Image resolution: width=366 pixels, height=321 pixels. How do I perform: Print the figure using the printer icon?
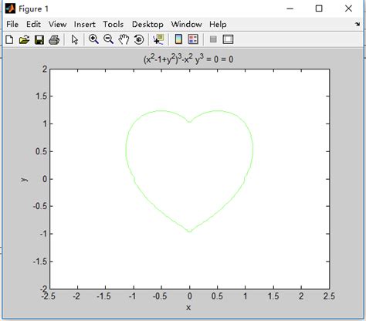[54, 39]
